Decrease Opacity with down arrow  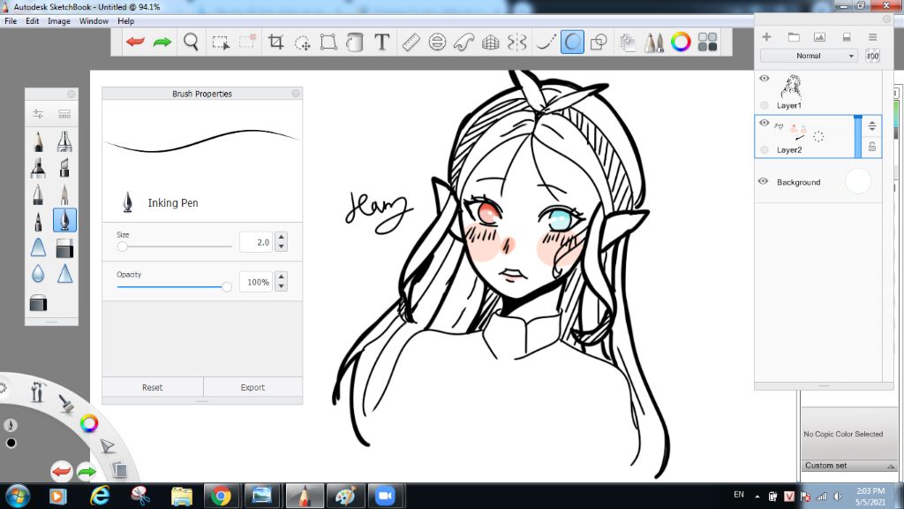tap(282, 287)
